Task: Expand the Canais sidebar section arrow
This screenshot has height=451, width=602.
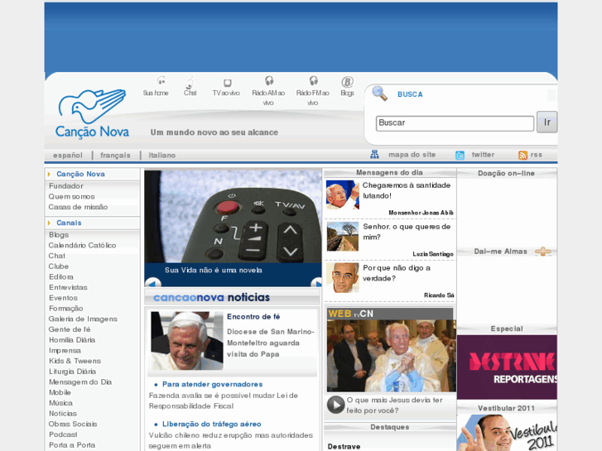Action: [49, 223]
